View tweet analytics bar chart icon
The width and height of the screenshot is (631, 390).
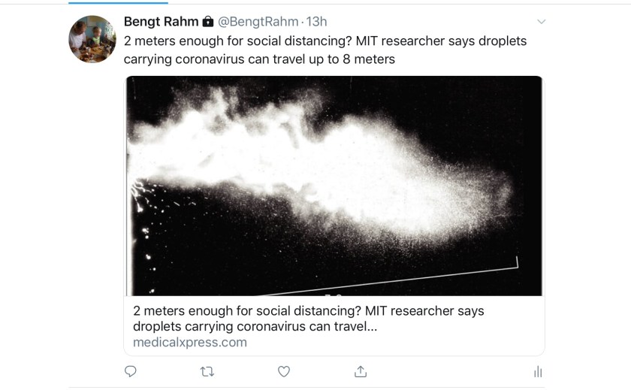pos(537,371)
